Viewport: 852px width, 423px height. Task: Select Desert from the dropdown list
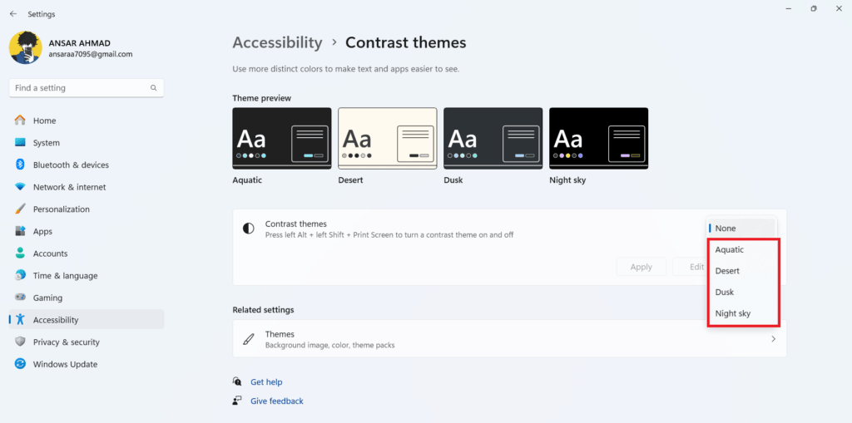[742, 271]
